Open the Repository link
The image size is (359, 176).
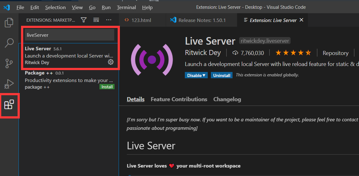pos(335,53)
